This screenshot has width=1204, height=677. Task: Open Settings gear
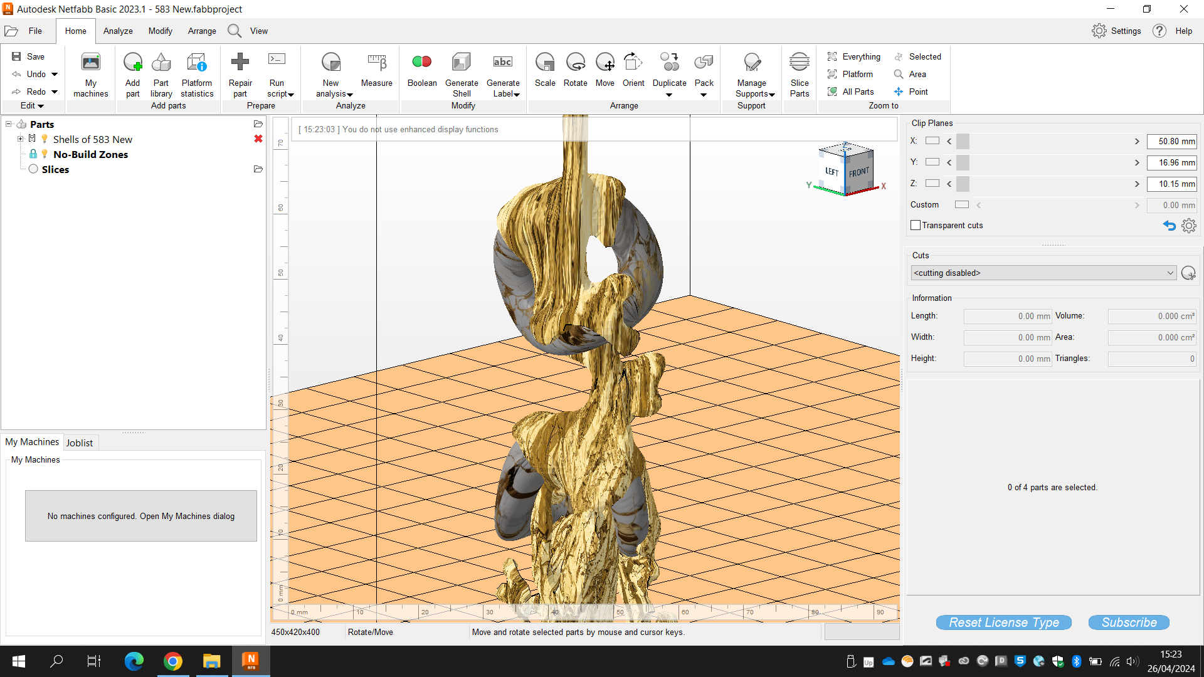pos(1099,31)
